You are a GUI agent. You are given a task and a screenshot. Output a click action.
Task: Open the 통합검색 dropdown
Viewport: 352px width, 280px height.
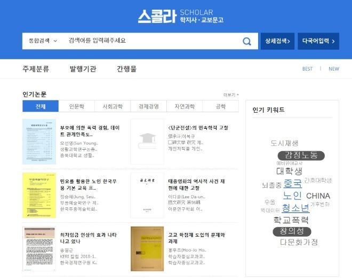point(43,41)
